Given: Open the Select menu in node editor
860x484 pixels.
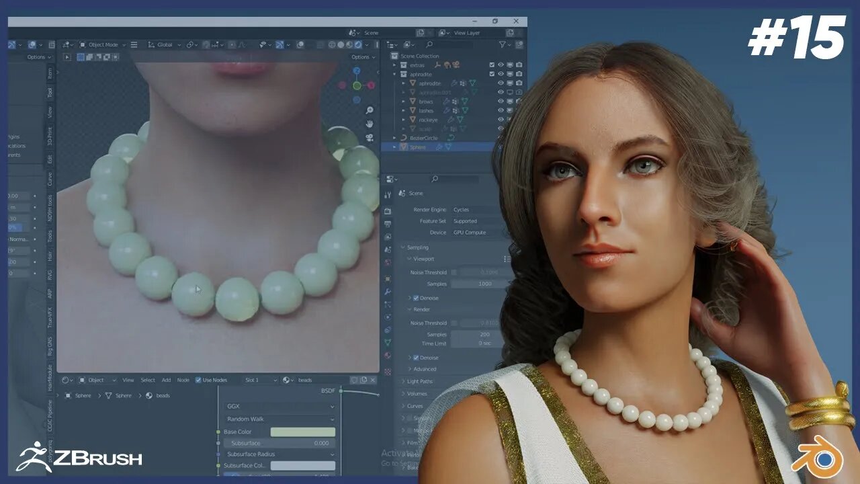Looking at the screenshot, I should [148, 380].
